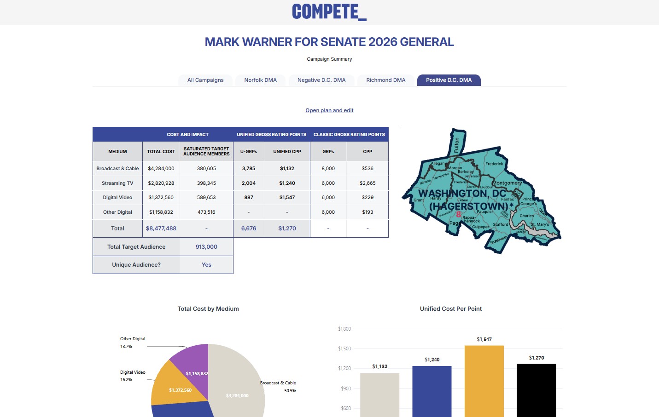Click saturated audience value 380,605
This screenshot has height=417, width=659.
pos(206,169)
